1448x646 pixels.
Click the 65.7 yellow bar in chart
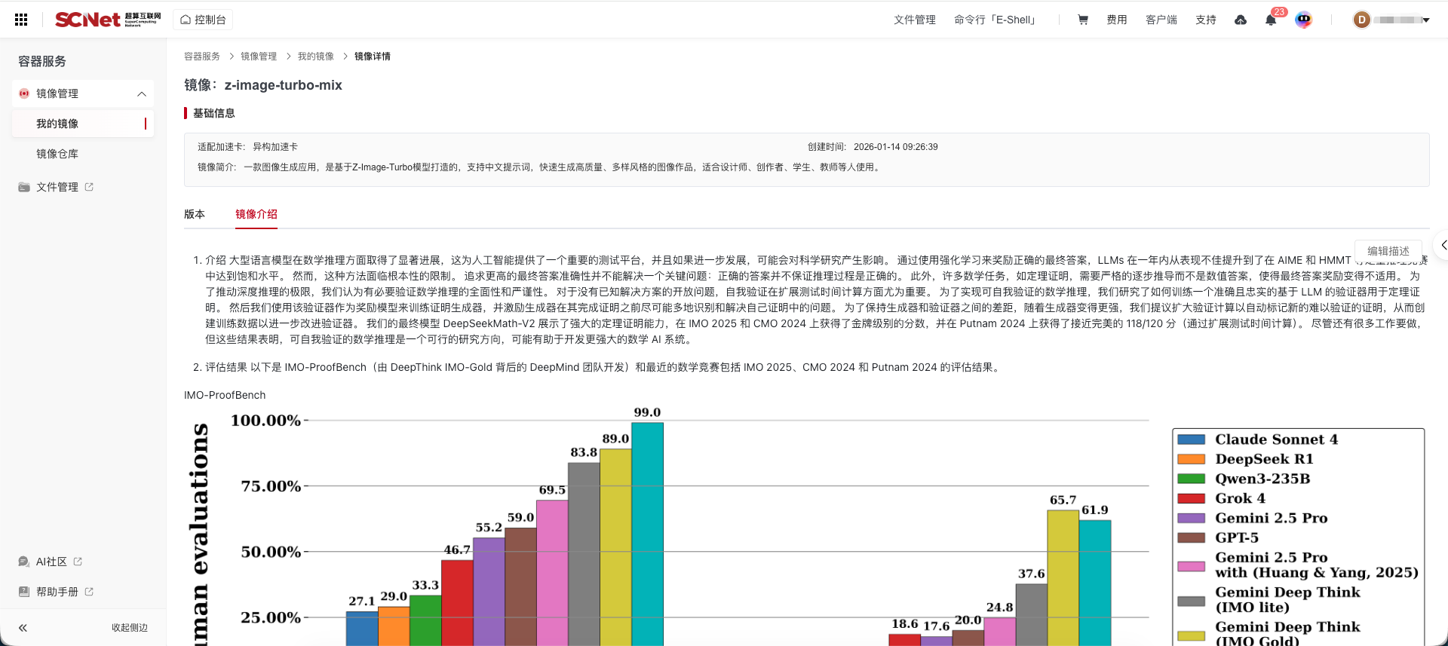(1063, 577)
